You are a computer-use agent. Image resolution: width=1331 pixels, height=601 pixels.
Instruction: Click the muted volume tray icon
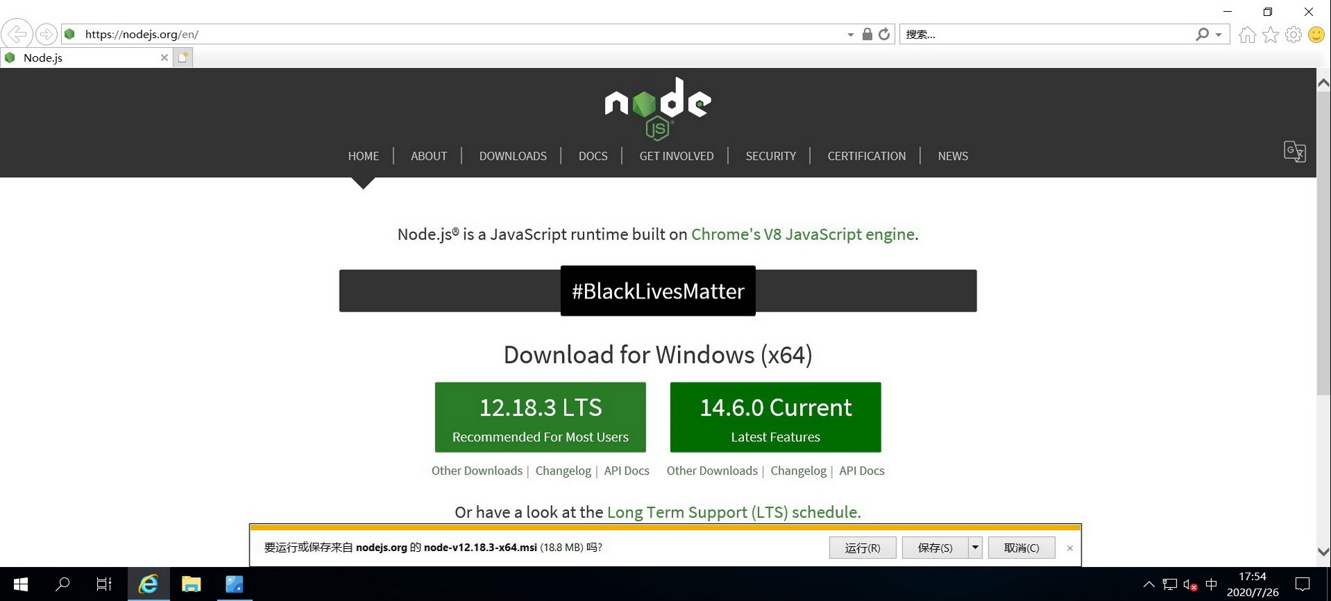[x=1191, y=585]
